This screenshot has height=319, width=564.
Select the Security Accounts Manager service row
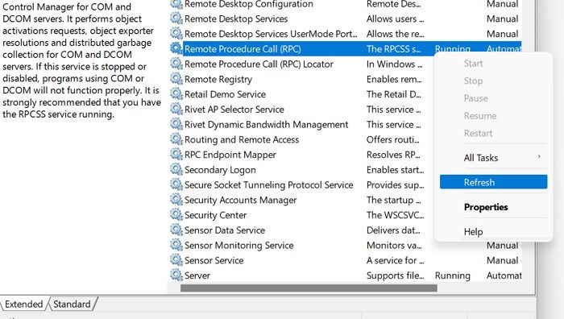[x=240, y=200]
